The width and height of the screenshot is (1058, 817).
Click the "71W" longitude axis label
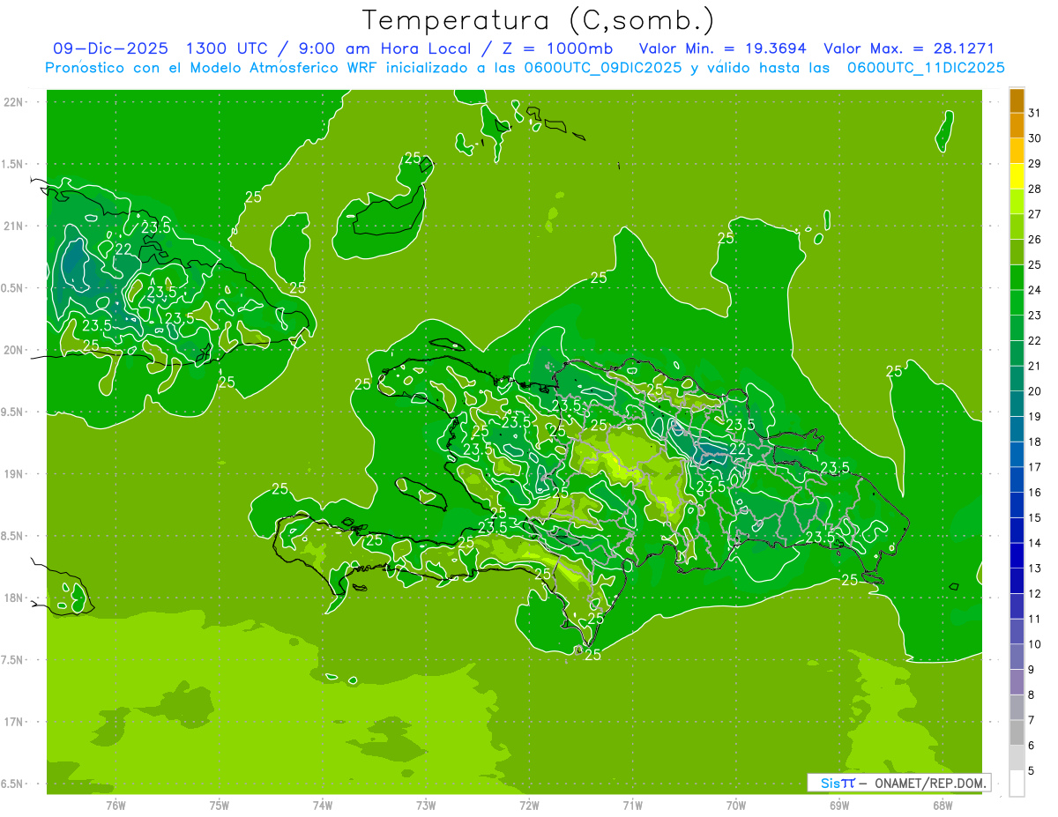click(632, 805)
